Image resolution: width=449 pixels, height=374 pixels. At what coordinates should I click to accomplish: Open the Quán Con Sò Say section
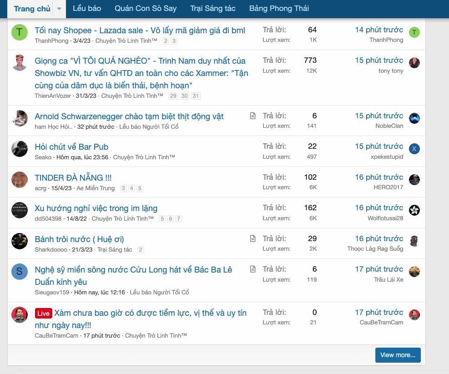click(x=145, y=8)
